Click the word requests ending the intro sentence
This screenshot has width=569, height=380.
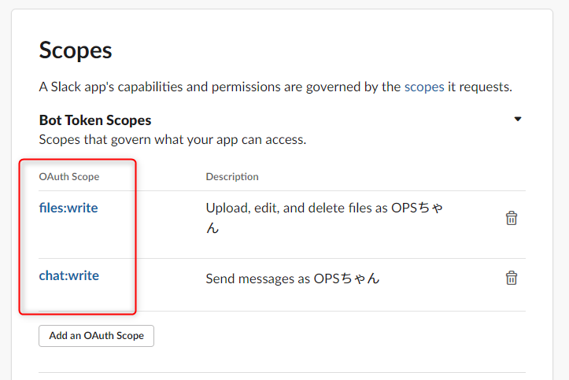(x=486, y=87)
